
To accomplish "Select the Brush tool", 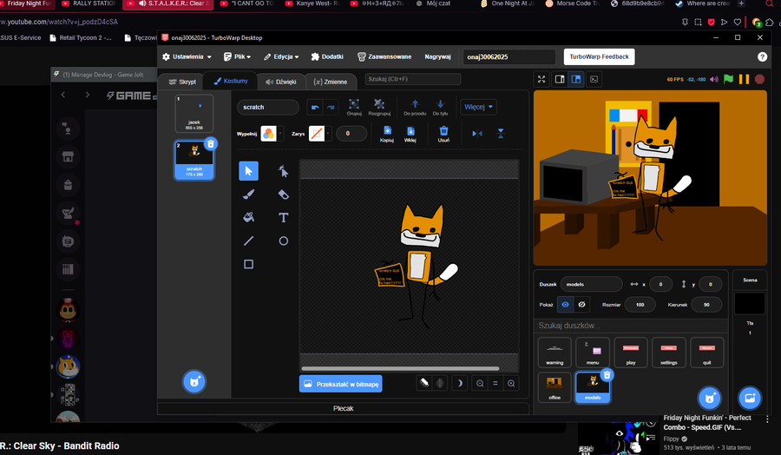I will click(248, 195).
